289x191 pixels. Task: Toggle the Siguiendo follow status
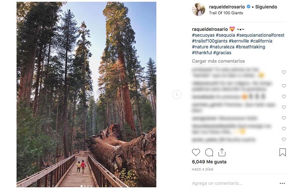click(x=266, y=7)
